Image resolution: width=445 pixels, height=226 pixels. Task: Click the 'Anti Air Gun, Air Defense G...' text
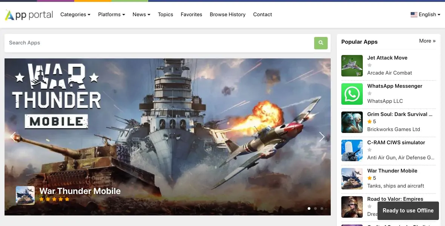tap(400, 158)
